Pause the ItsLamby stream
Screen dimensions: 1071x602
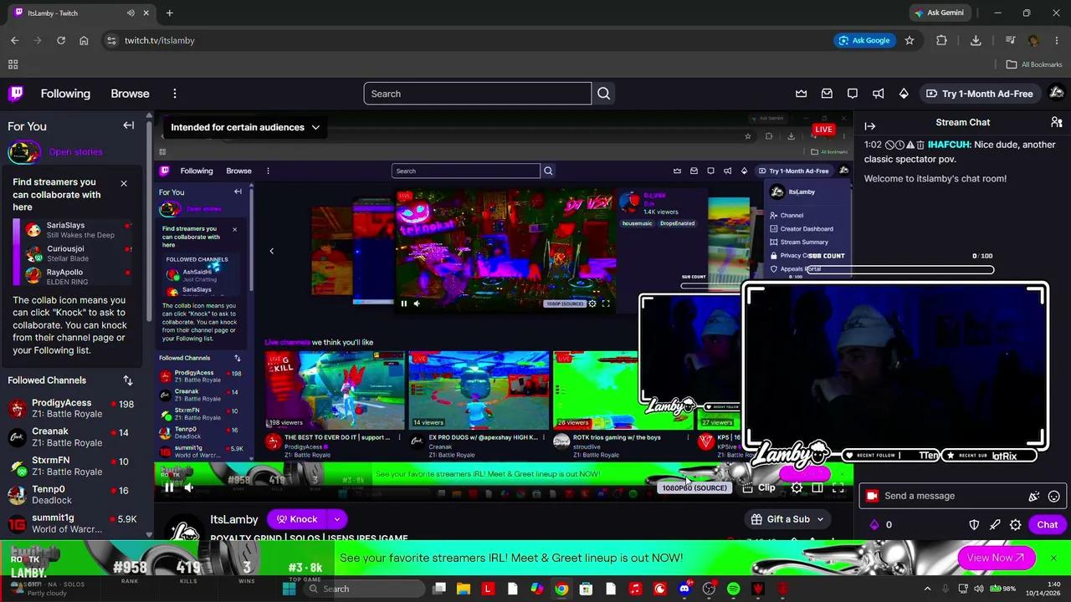169,487
